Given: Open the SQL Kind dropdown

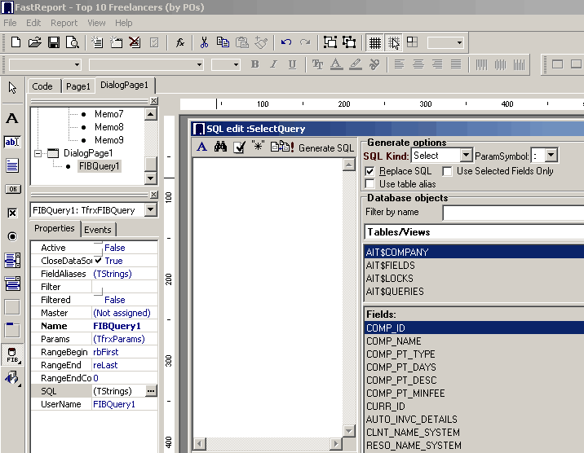Looking at the screenshot, I should coord(466,156).
